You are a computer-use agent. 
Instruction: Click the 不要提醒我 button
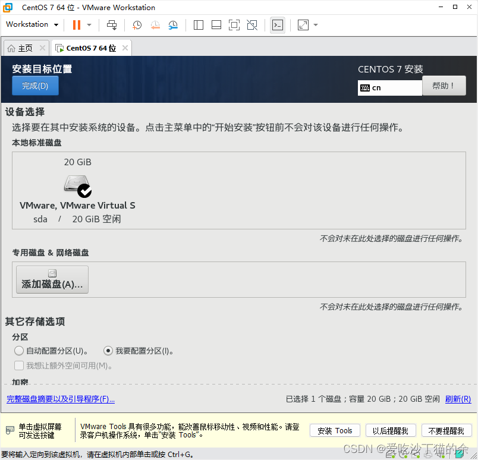(x=446, y=430)
